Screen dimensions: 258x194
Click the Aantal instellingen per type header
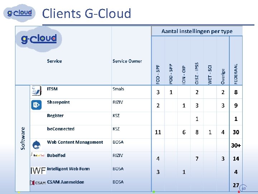click(x=197, y=31)
